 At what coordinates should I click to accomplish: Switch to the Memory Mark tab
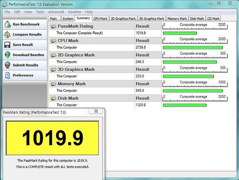177,18
